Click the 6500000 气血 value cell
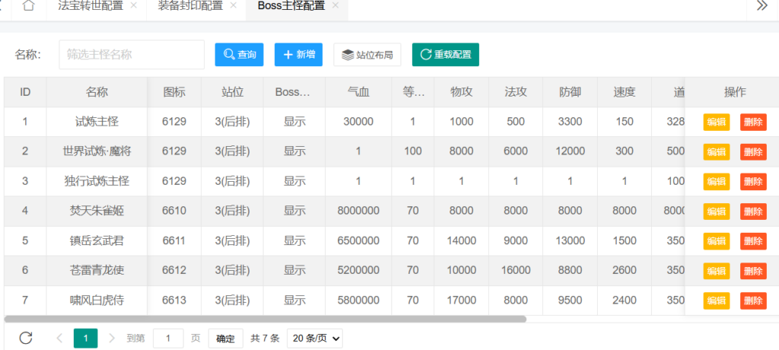The image size is (779, 350). pos(358,240)
